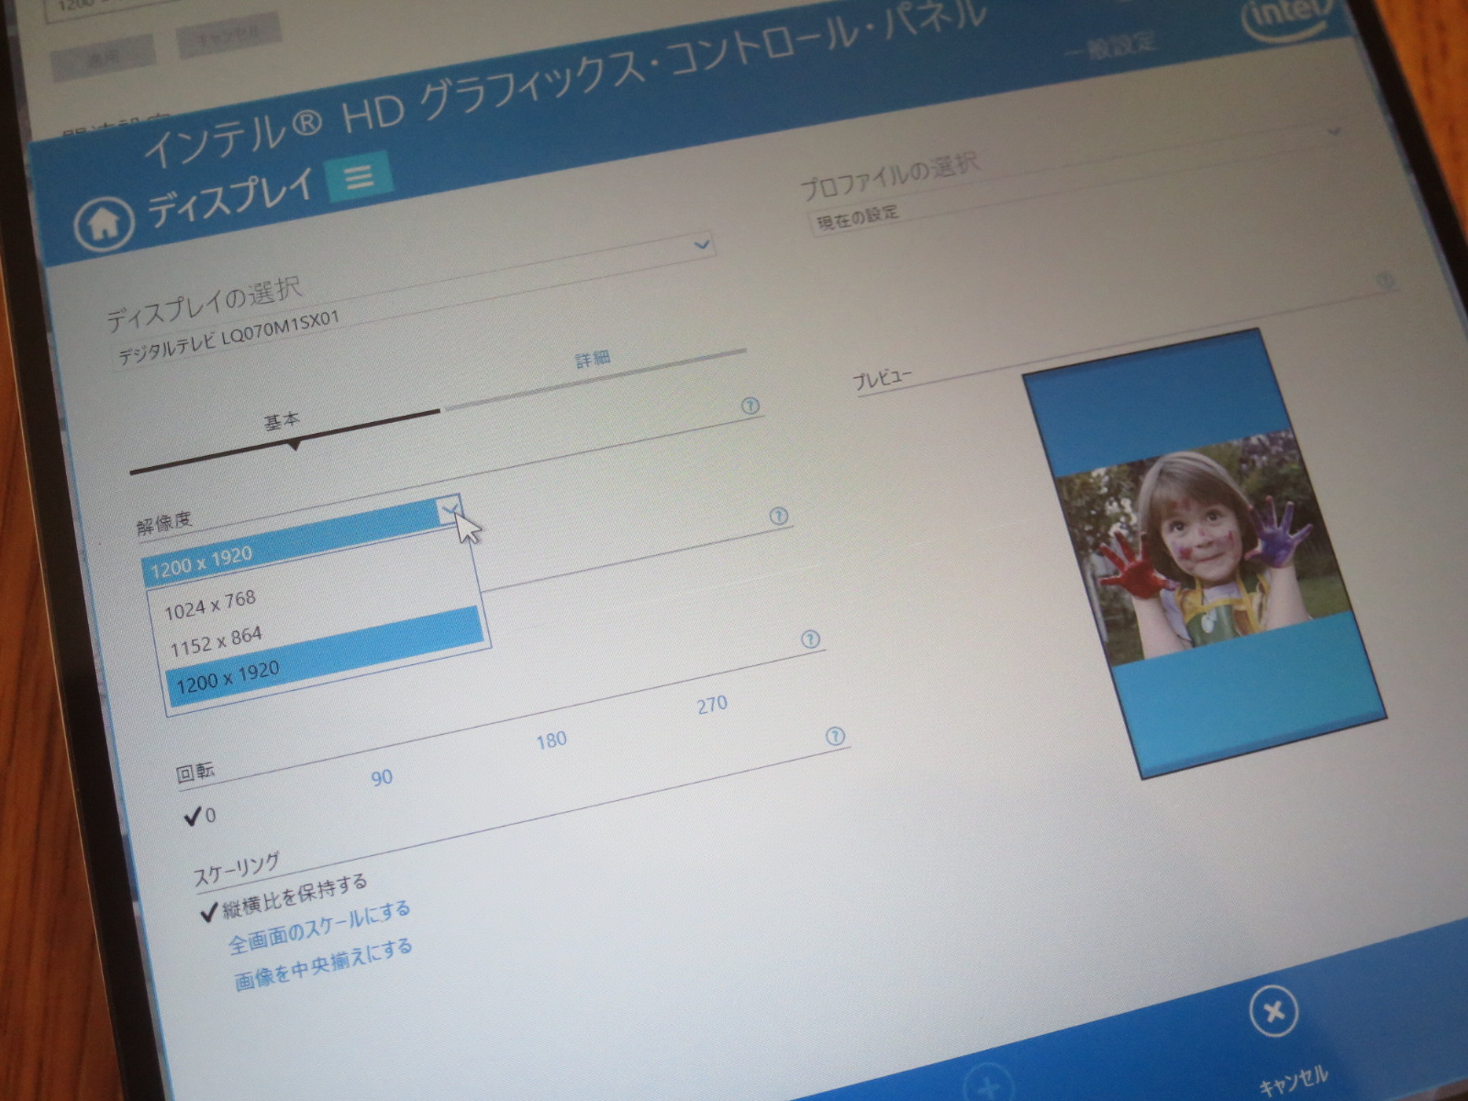Switch to the 詳細 tab

pyautogui.click(x=593, y=359)
